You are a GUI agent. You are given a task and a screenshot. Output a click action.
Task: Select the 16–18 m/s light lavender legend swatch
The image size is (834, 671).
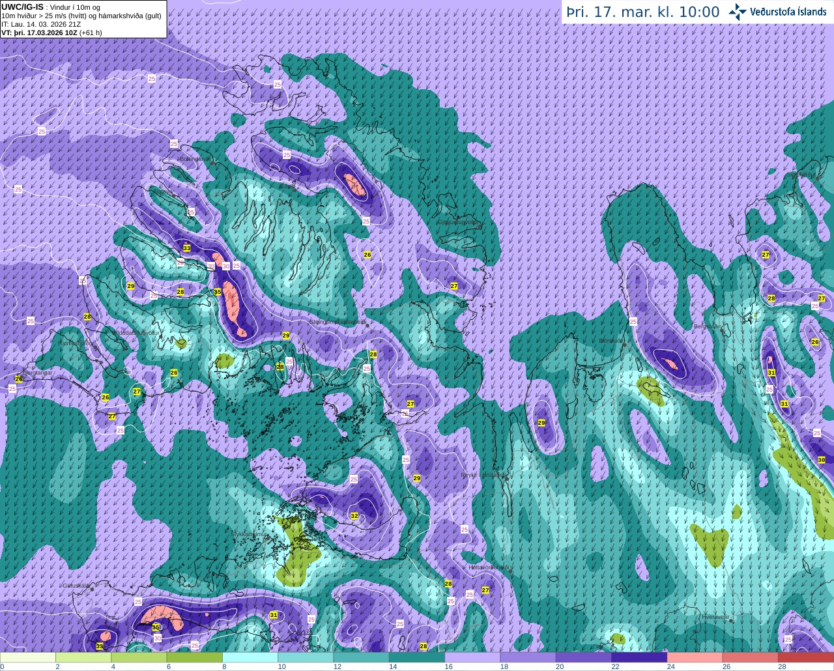[x=472, y=657]
